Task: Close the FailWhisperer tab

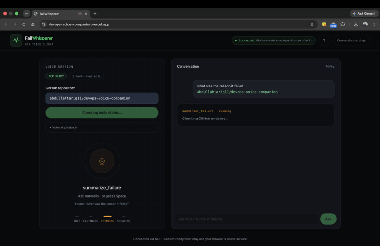Action: pyautogui.click(x=86, y=14)
